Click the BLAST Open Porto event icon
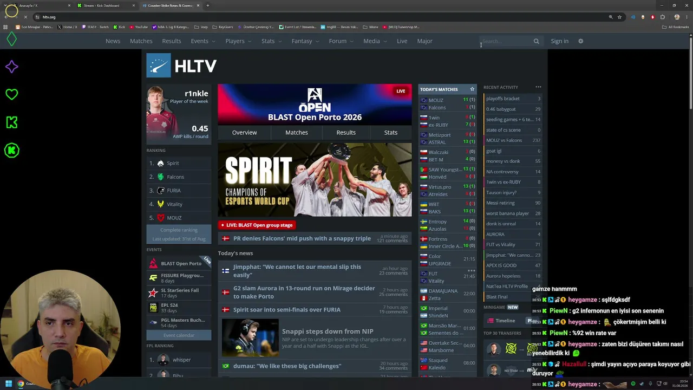The width and height of the screenshot is (693, 390). pyautogui.click(x=153, y=264)
